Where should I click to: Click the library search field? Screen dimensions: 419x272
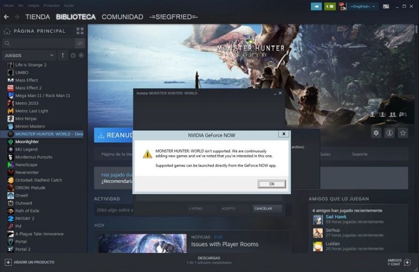39,43
